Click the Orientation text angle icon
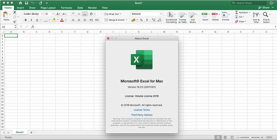Image resolution: width=277 pixels, height=140 pixels. tap(91, 14)
